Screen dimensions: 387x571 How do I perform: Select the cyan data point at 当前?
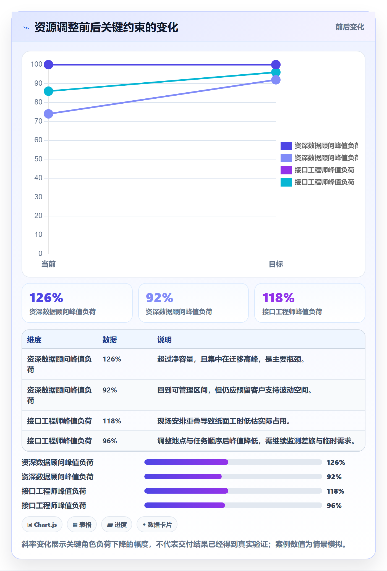click(x=48, y=91)
